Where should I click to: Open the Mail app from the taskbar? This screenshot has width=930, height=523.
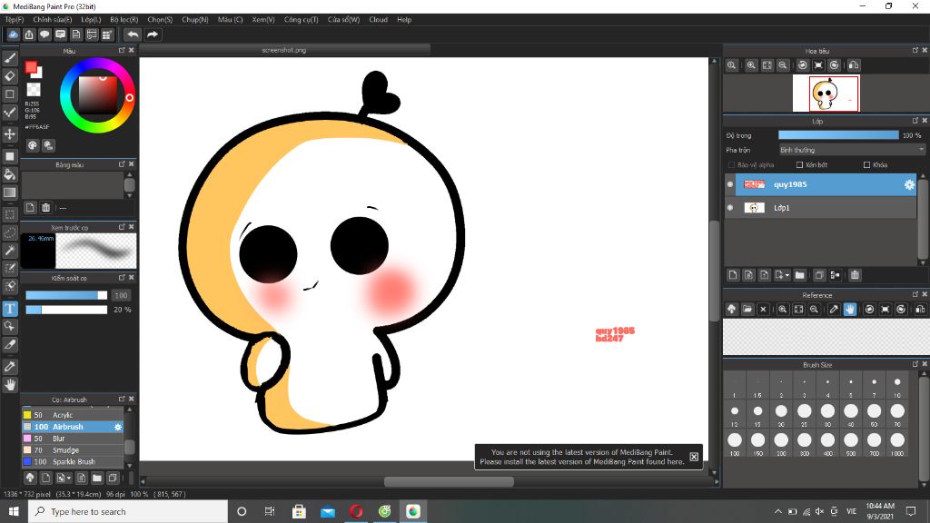pos(327,511)
